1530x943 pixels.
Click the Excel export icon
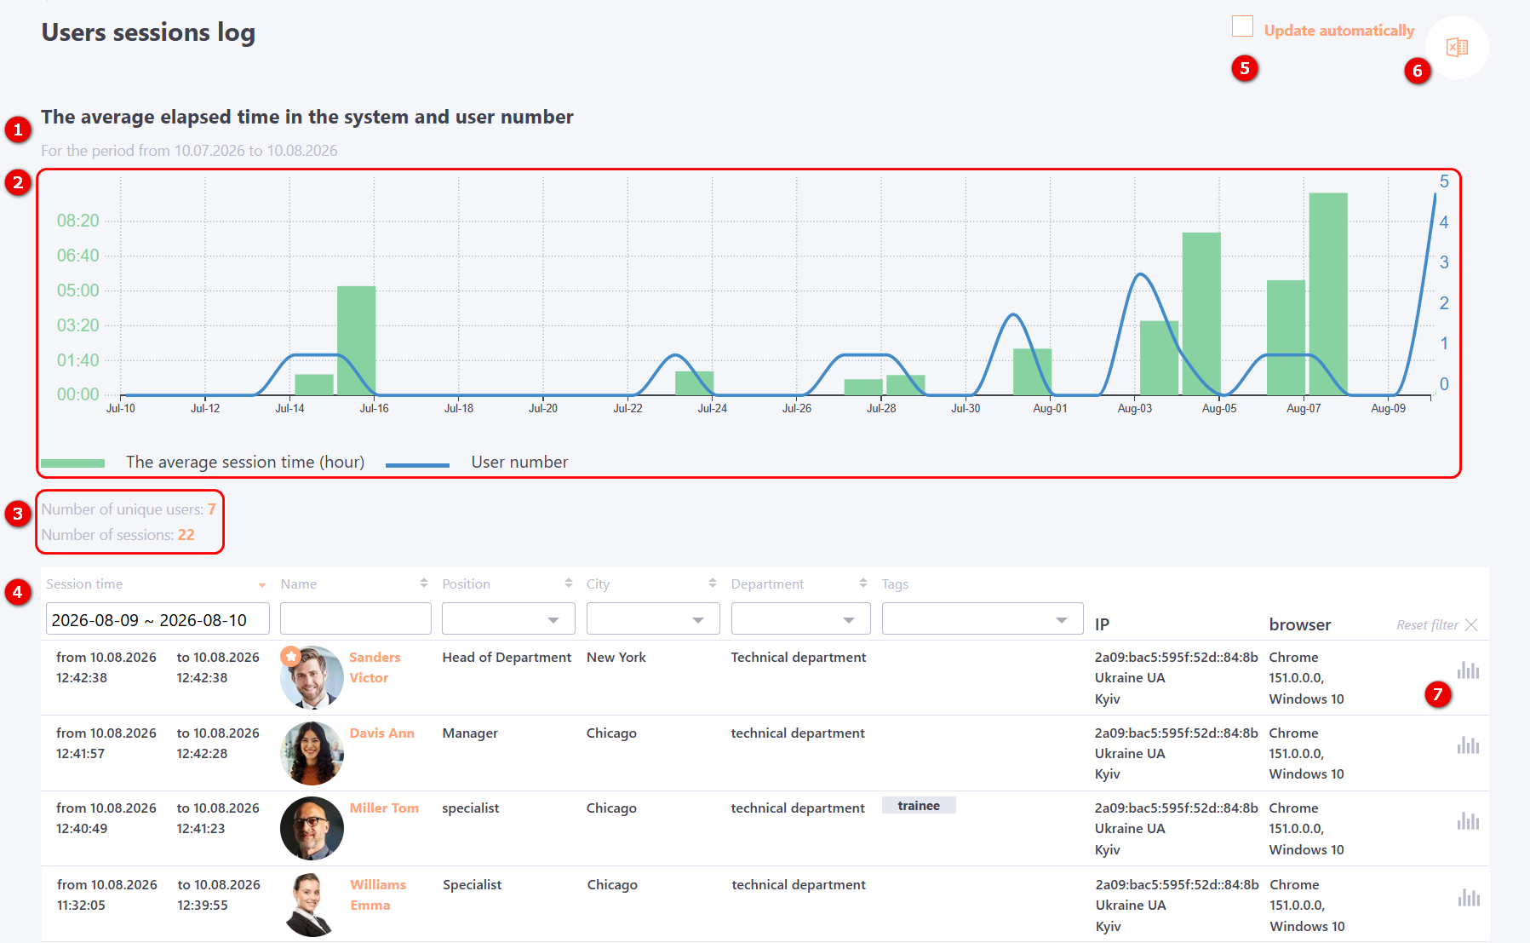click(1457, 47)
